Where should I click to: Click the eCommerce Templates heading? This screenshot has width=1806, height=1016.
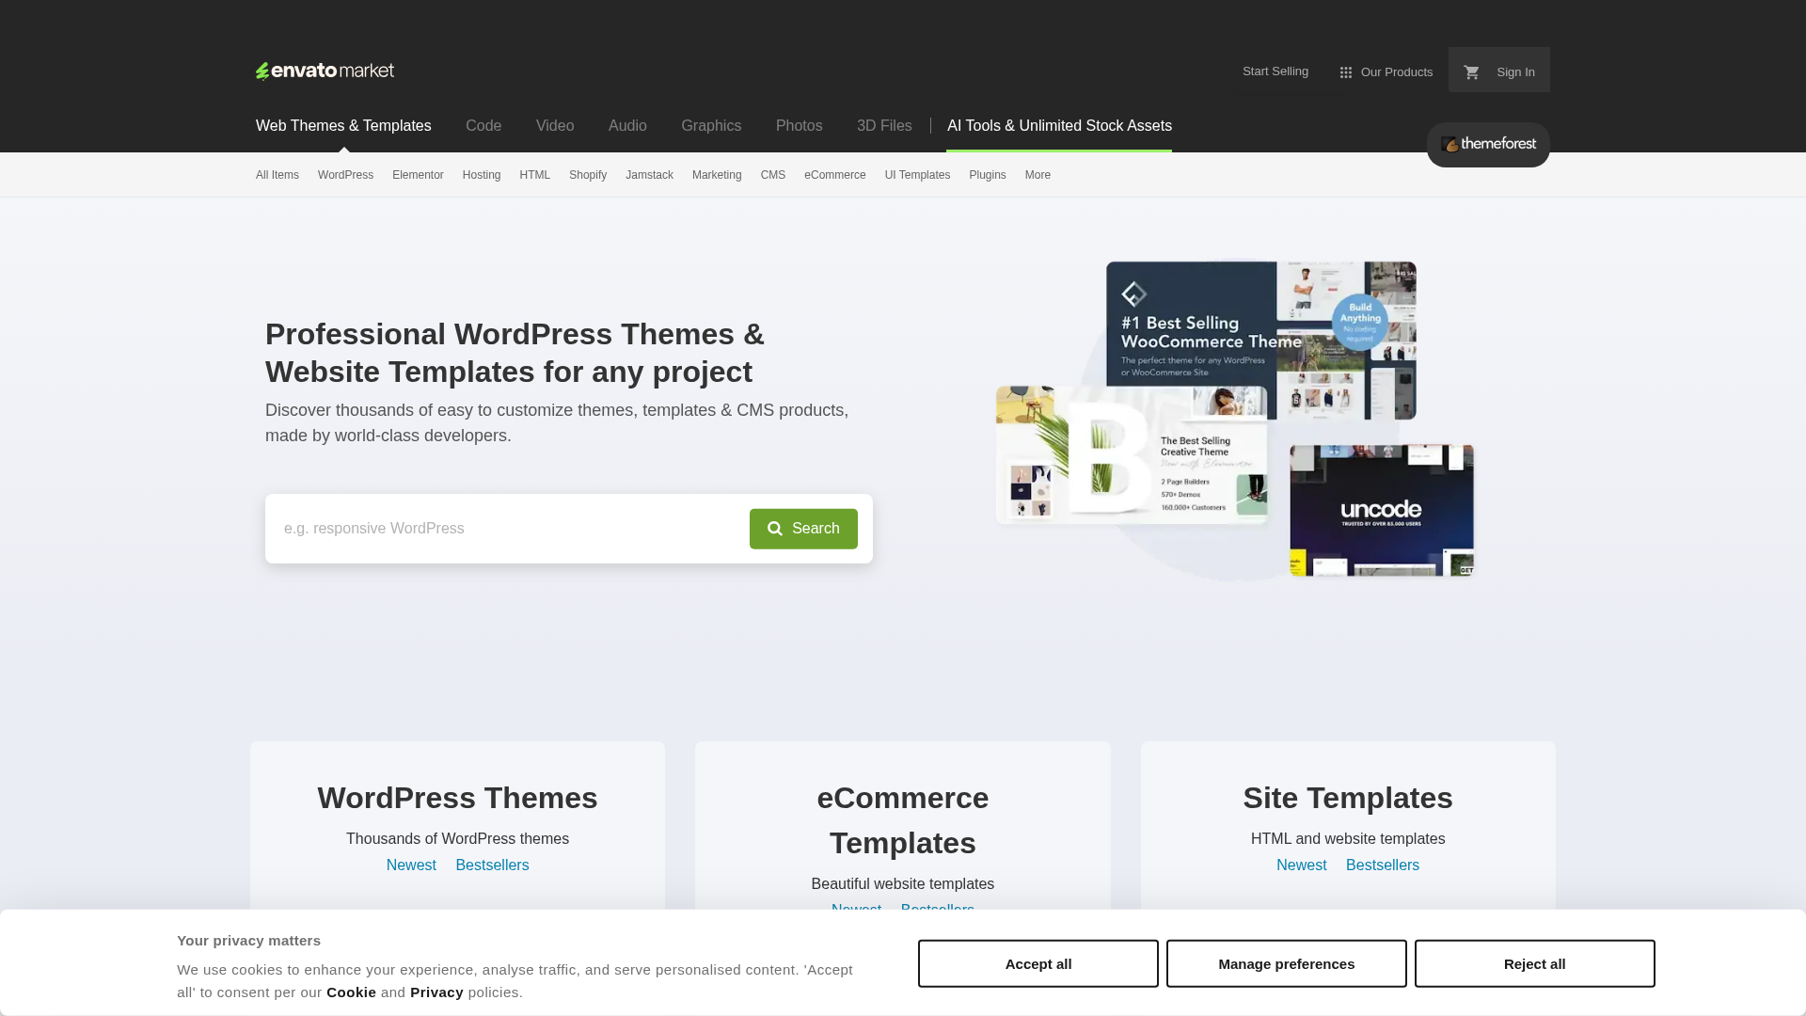(903, 820)
